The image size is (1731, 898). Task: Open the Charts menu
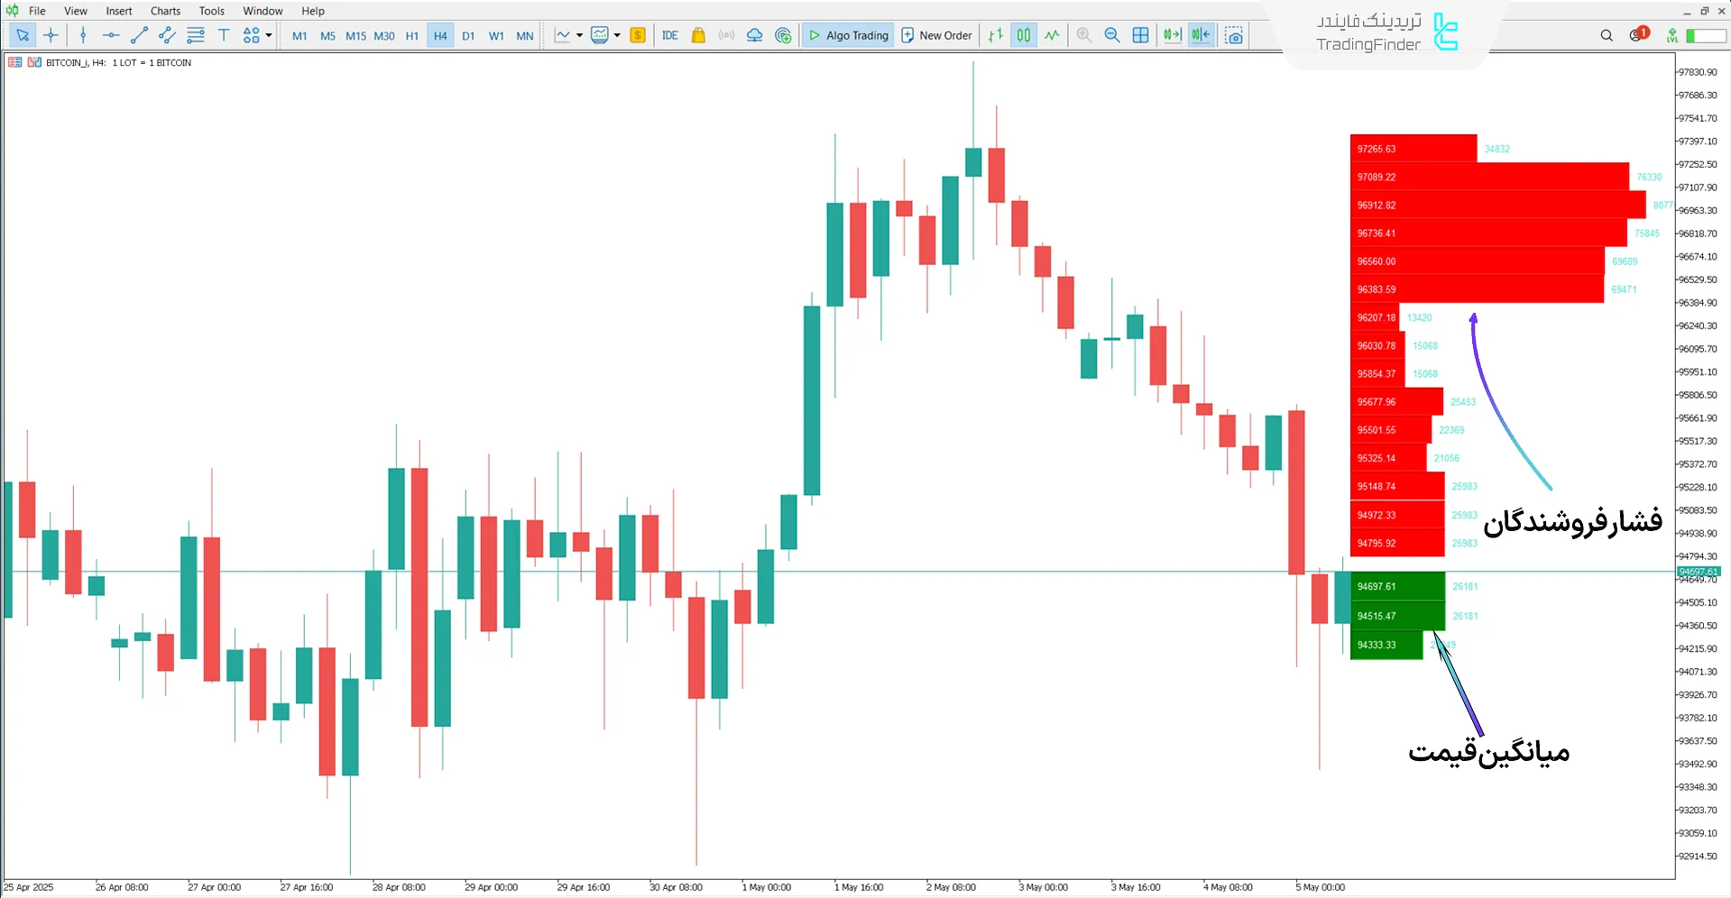pos(164,11)
